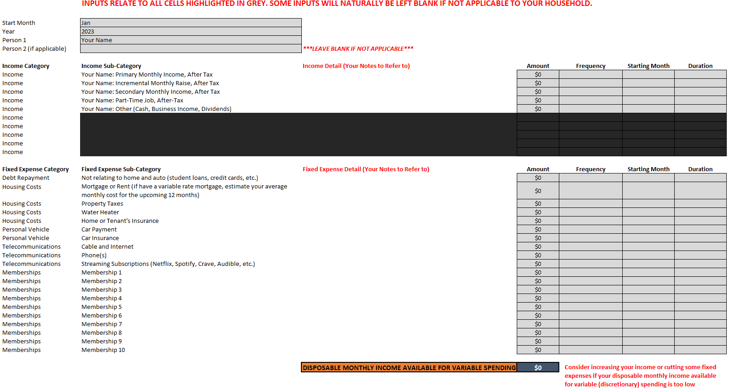Click the Disposable Monthly Income total value cell
Viewport: 729px width, 390px height.
[x=538, y=367]
